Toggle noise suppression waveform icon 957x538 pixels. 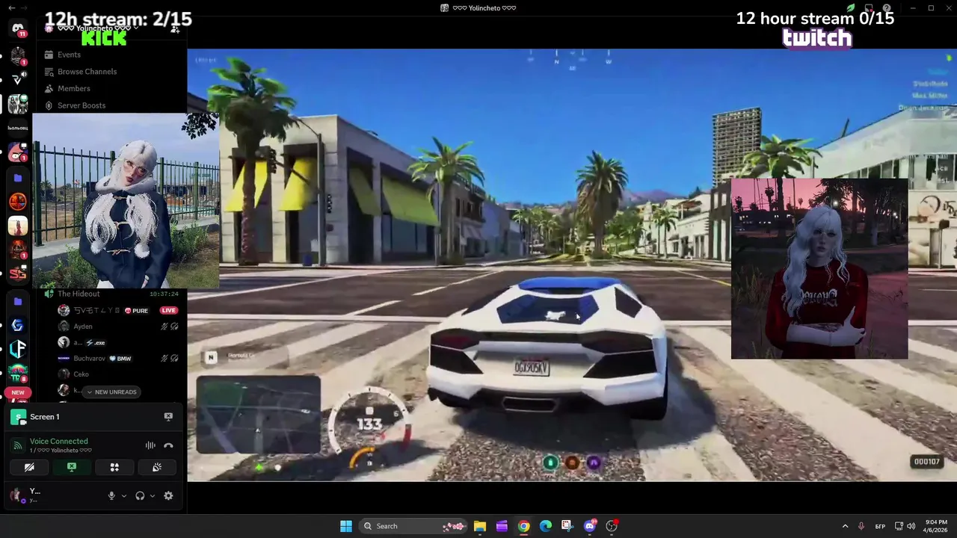point(150,445)
